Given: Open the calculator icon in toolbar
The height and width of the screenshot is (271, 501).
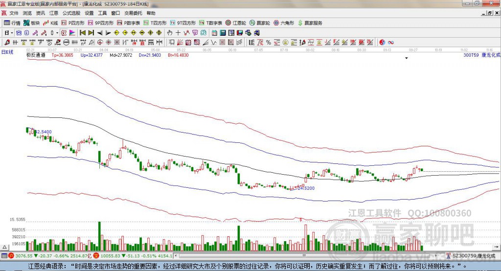Looking at the screenshot, I should [223, 33].
